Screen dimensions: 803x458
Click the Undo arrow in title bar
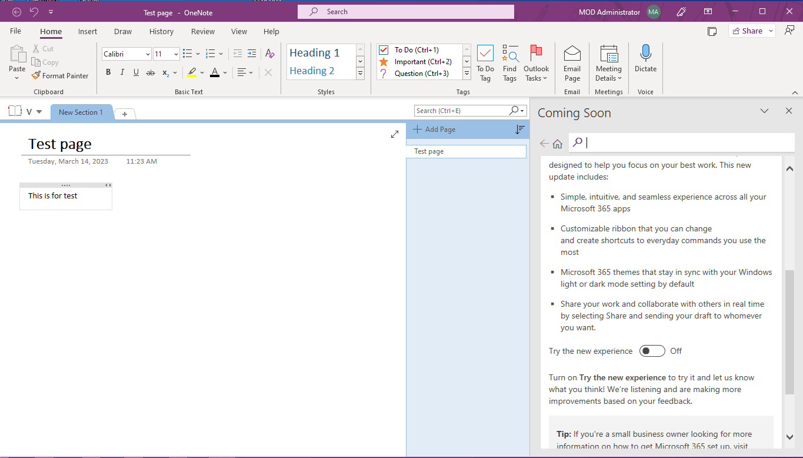34,12
